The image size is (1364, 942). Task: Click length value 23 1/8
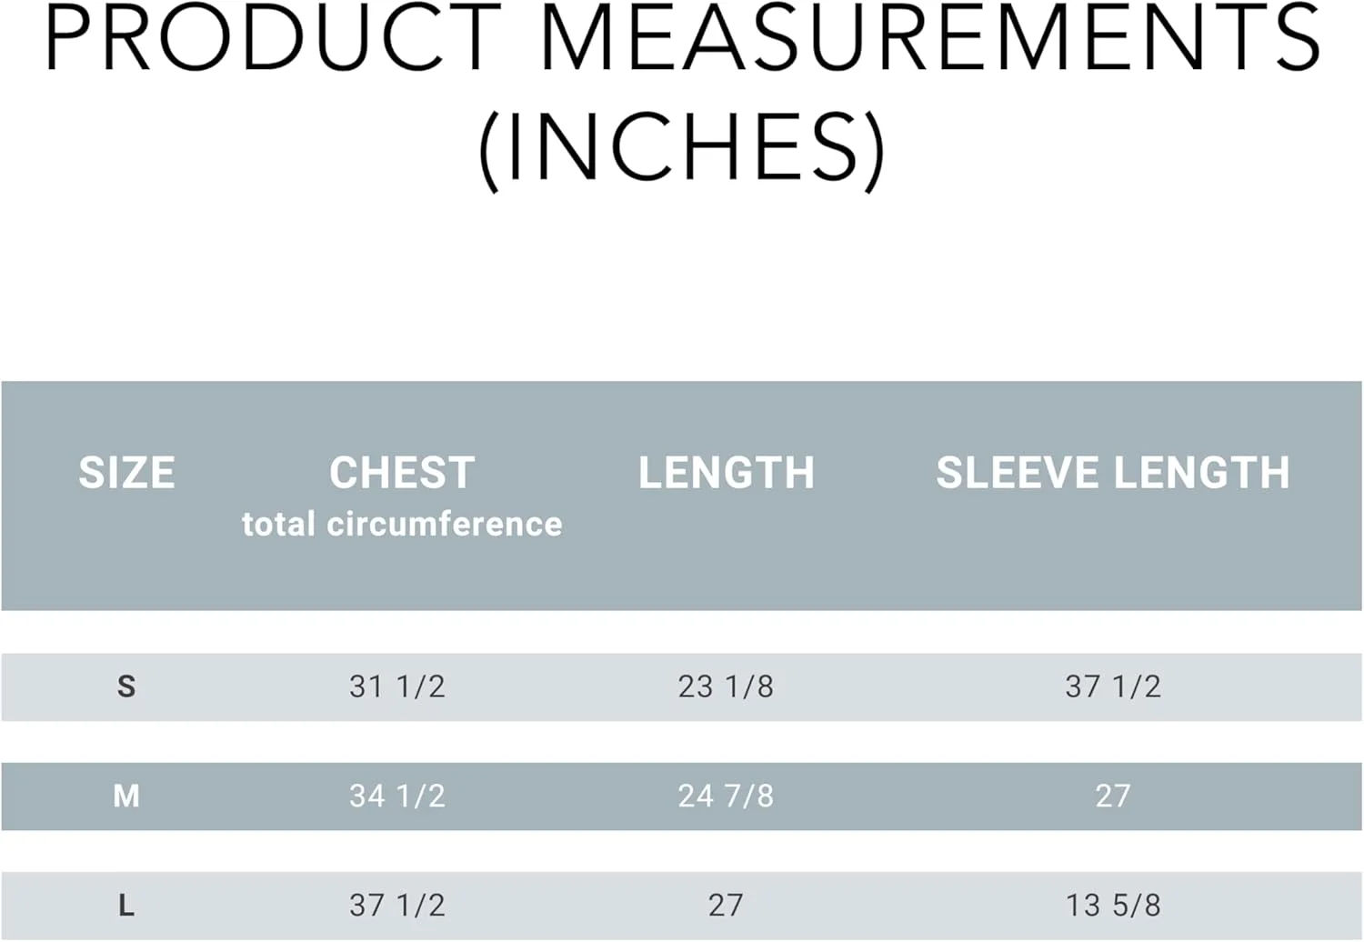pyautogui.click(x=726, y=686)
